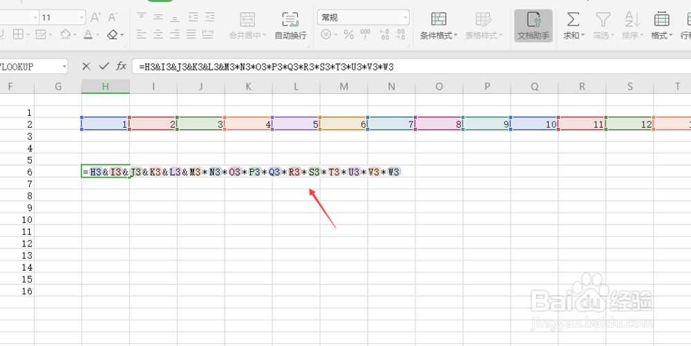Image resolution: width=691 pixels, height=346 pixels.
Task: Click the 排序 sort icon
Action: [x=632, y=19]
